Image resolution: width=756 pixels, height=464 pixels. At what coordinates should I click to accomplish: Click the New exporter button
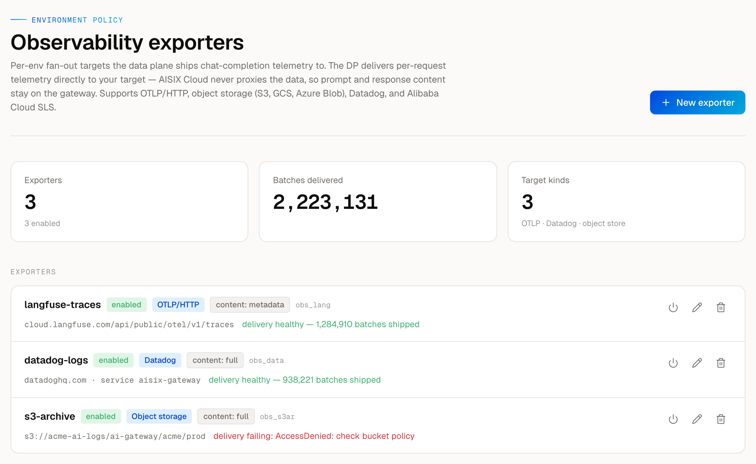coord(697,102)
